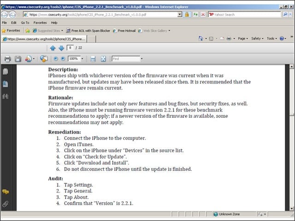Click the URL address field
Viewport: 295px width, 221px height.
coord(103,14)
